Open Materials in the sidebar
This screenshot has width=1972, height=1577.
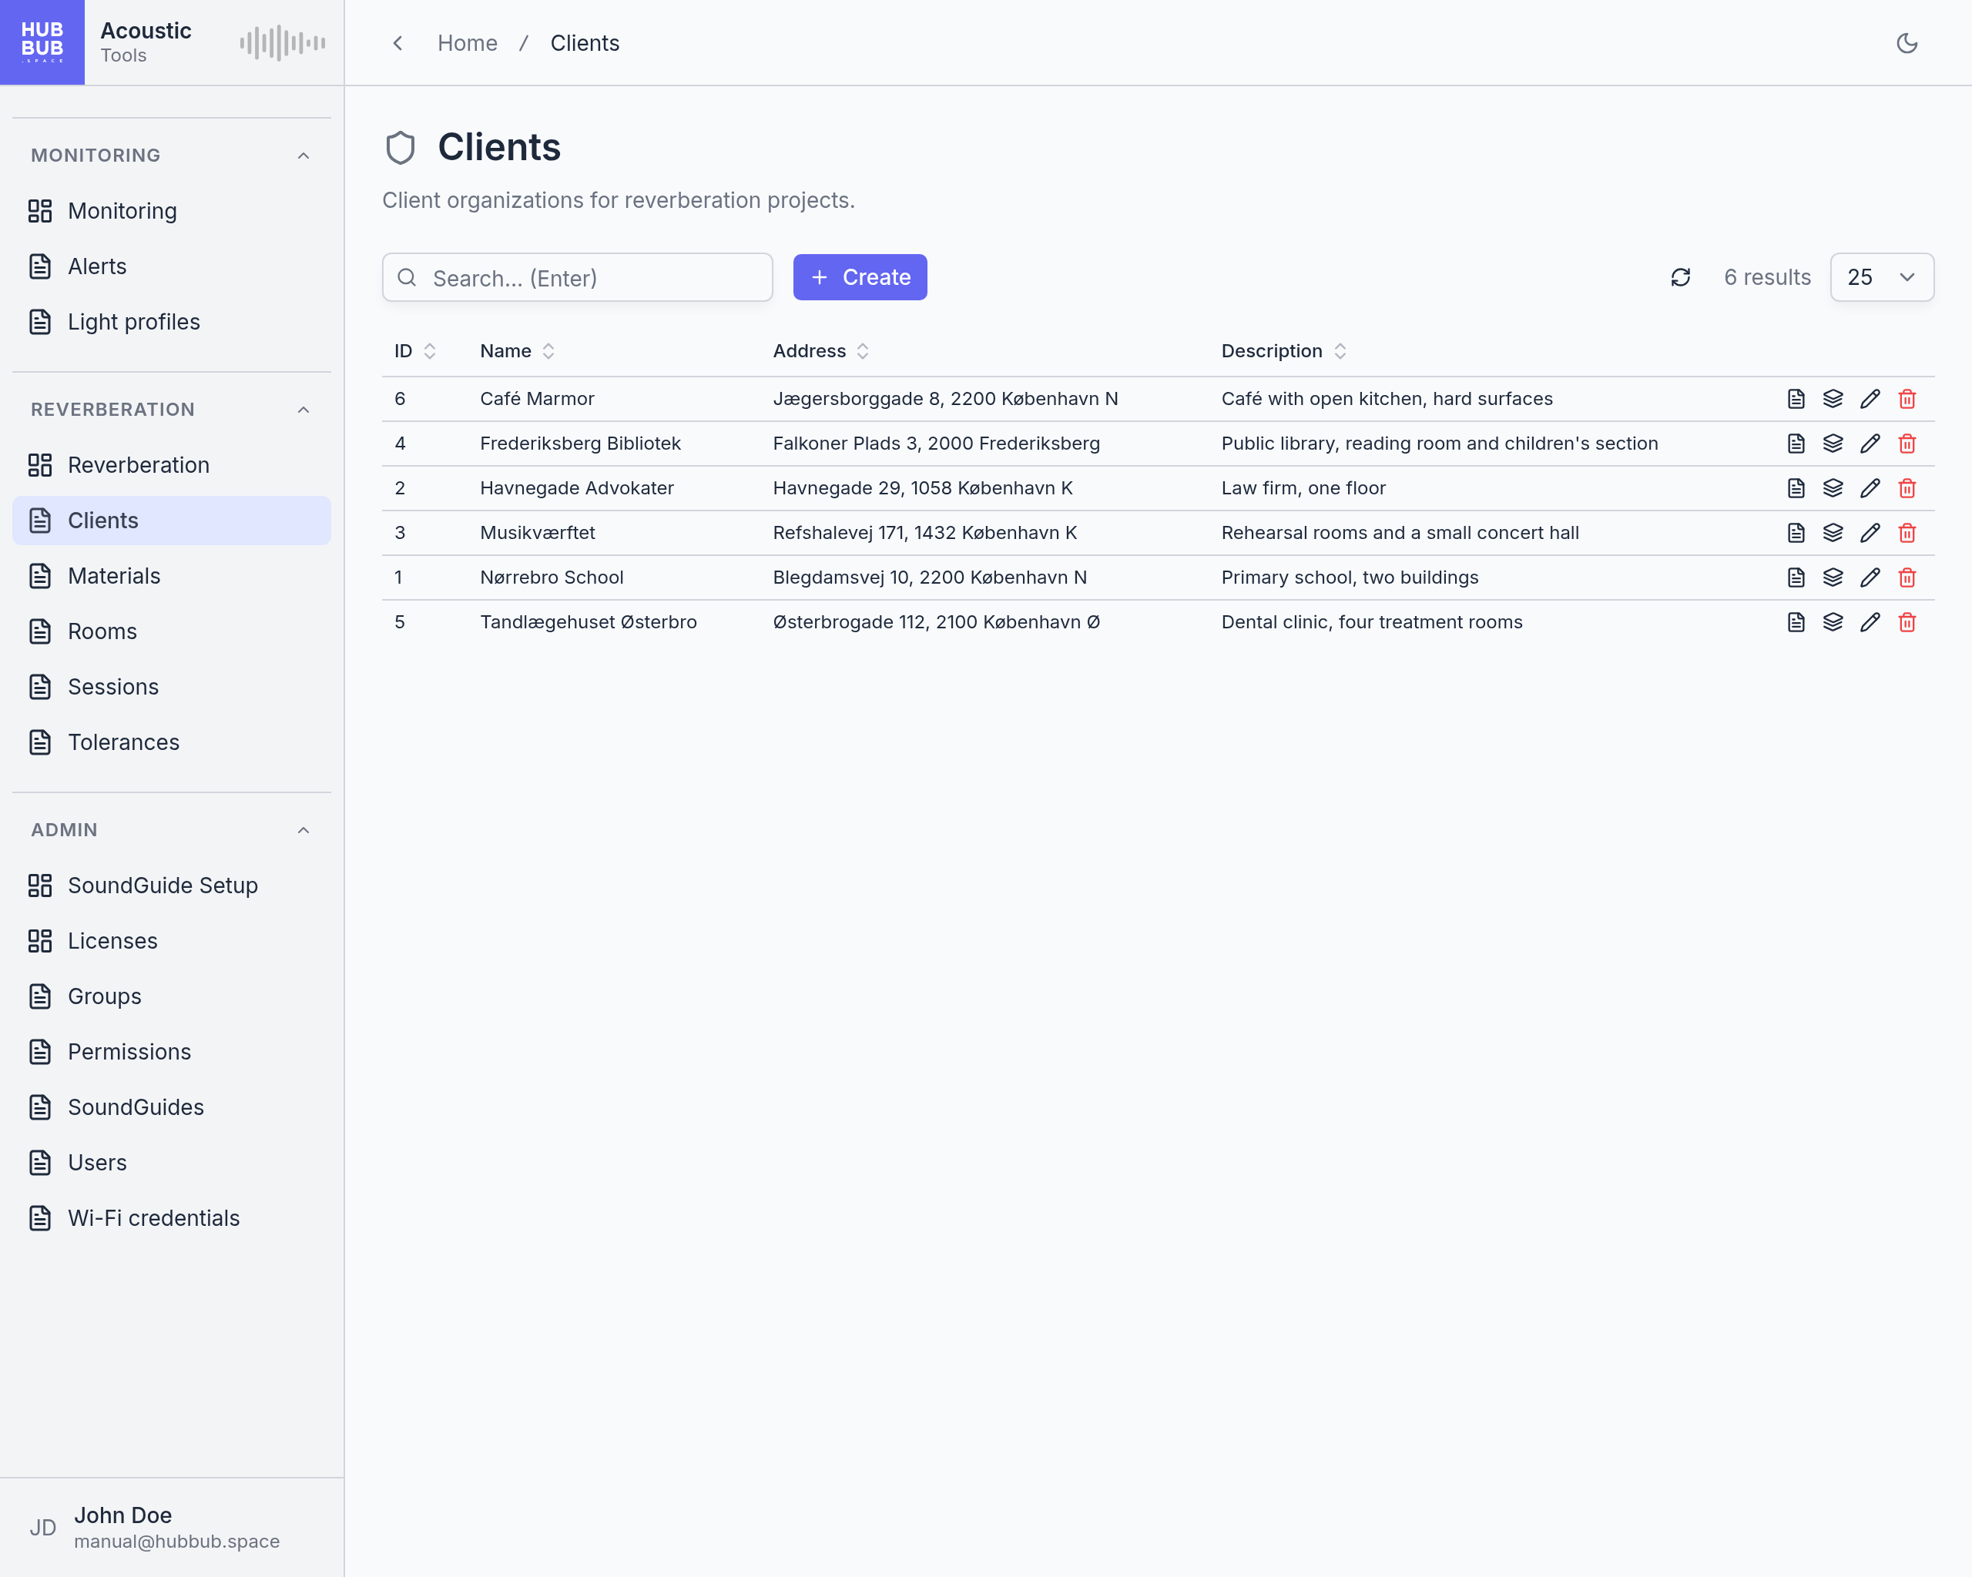(172, 576)
